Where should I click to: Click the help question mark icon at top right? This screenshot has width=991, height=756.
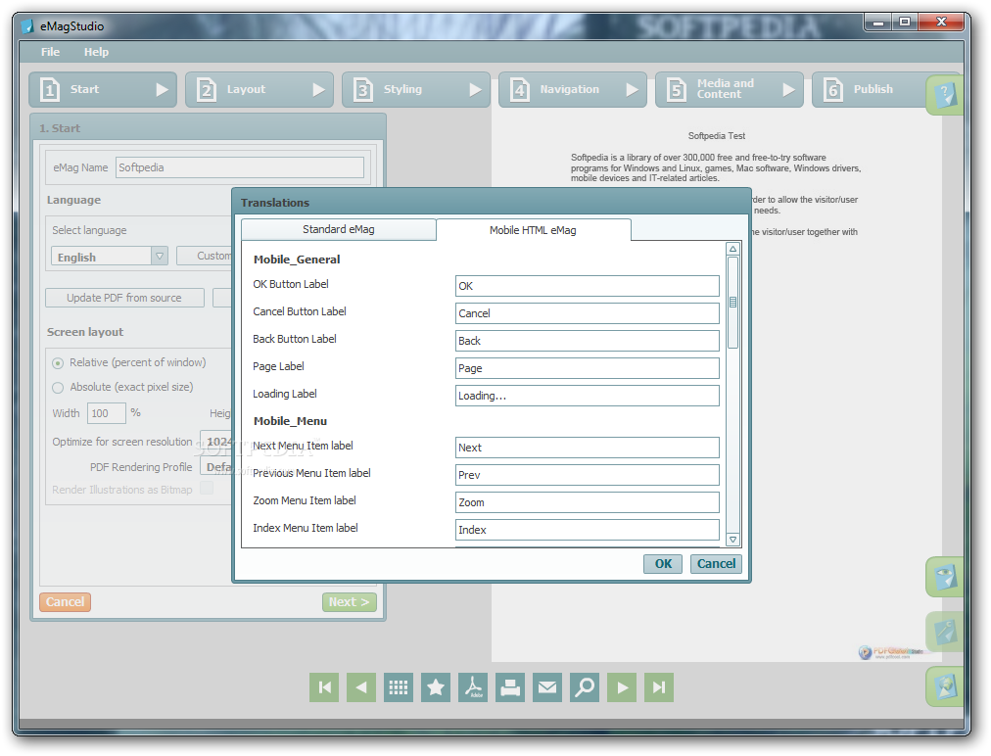pos(945,95)
